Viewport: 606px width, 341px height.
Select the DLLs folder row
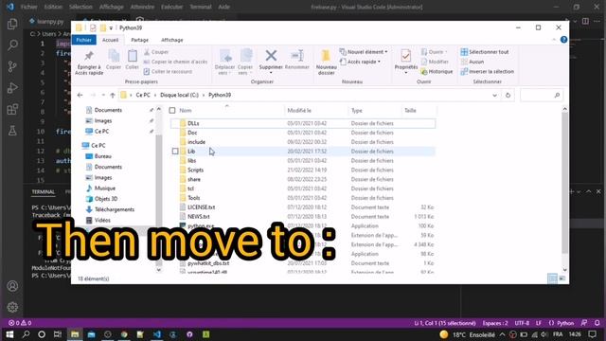click(303, 123)
